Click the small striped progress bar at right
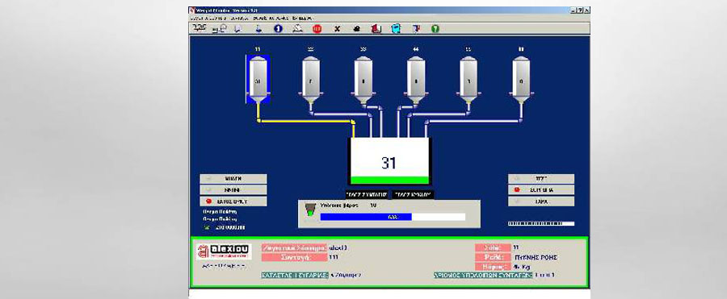Viewport: 727px width, 299px height. pos(541,223)
